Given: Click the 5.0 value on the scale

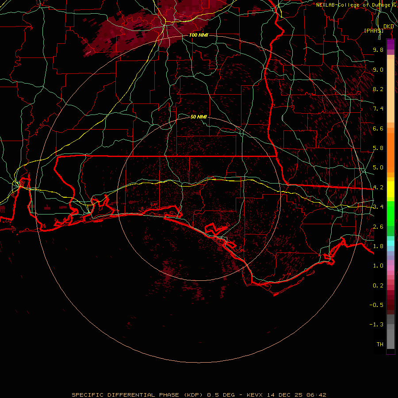Looking at the screenshot, I should point(378,168).
